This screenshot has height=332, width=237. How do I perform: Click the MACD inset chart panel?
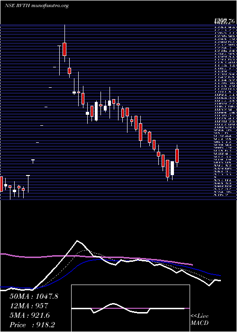point(130,308)
